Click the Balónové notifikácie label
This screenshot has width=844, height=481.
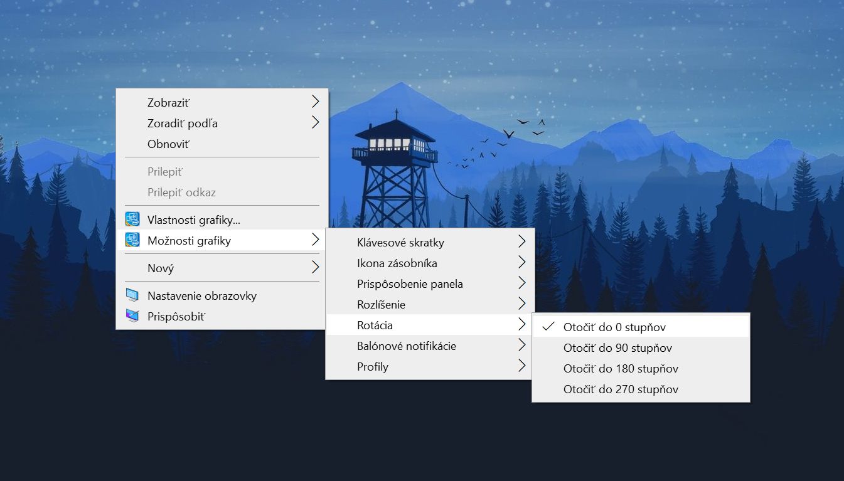(407, 346)
